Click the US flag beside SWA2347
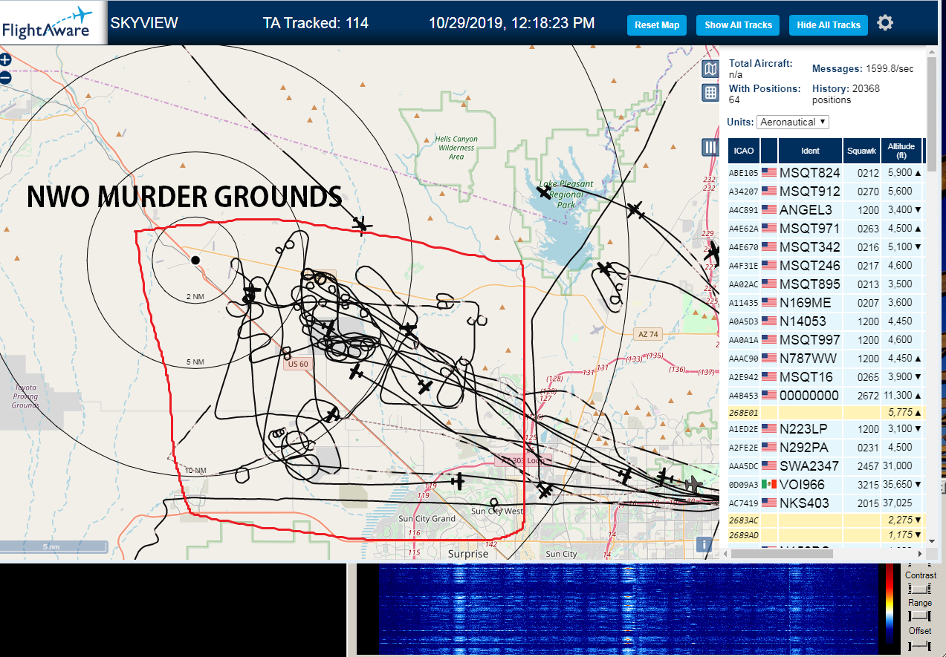Viewport: 946px width, 657px height. pyautogui.click(x=768, y=466)
